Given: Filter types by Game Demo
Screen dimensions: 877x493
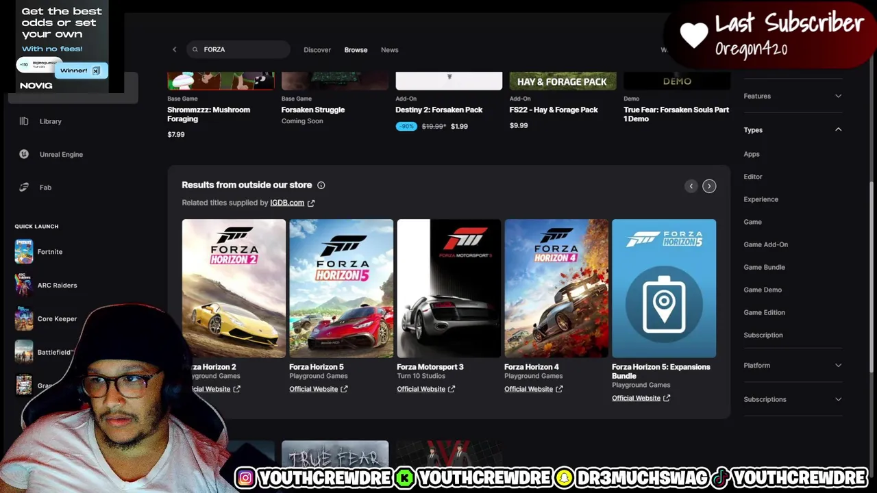Looking at the screenshot, I should (x=763, y=290).
